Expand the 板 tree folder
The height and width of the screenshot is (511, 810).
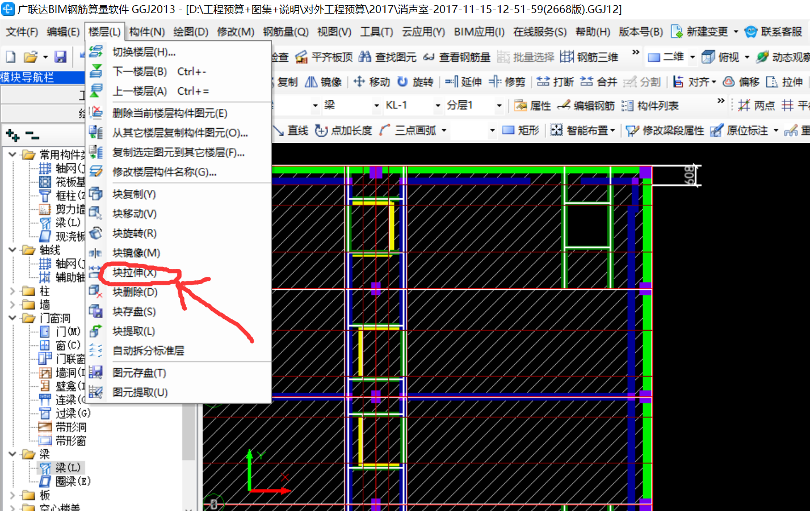coord(12,495)
